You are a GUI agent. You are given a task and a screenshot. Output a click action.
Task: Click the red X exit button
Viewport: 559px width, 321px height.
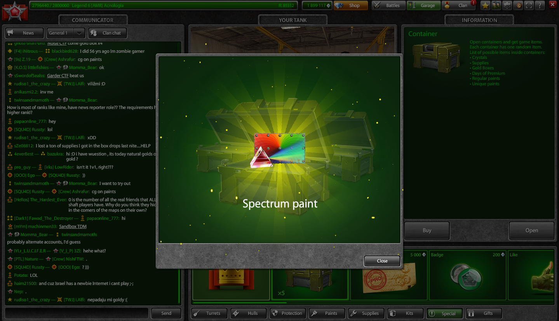(552, 5)
